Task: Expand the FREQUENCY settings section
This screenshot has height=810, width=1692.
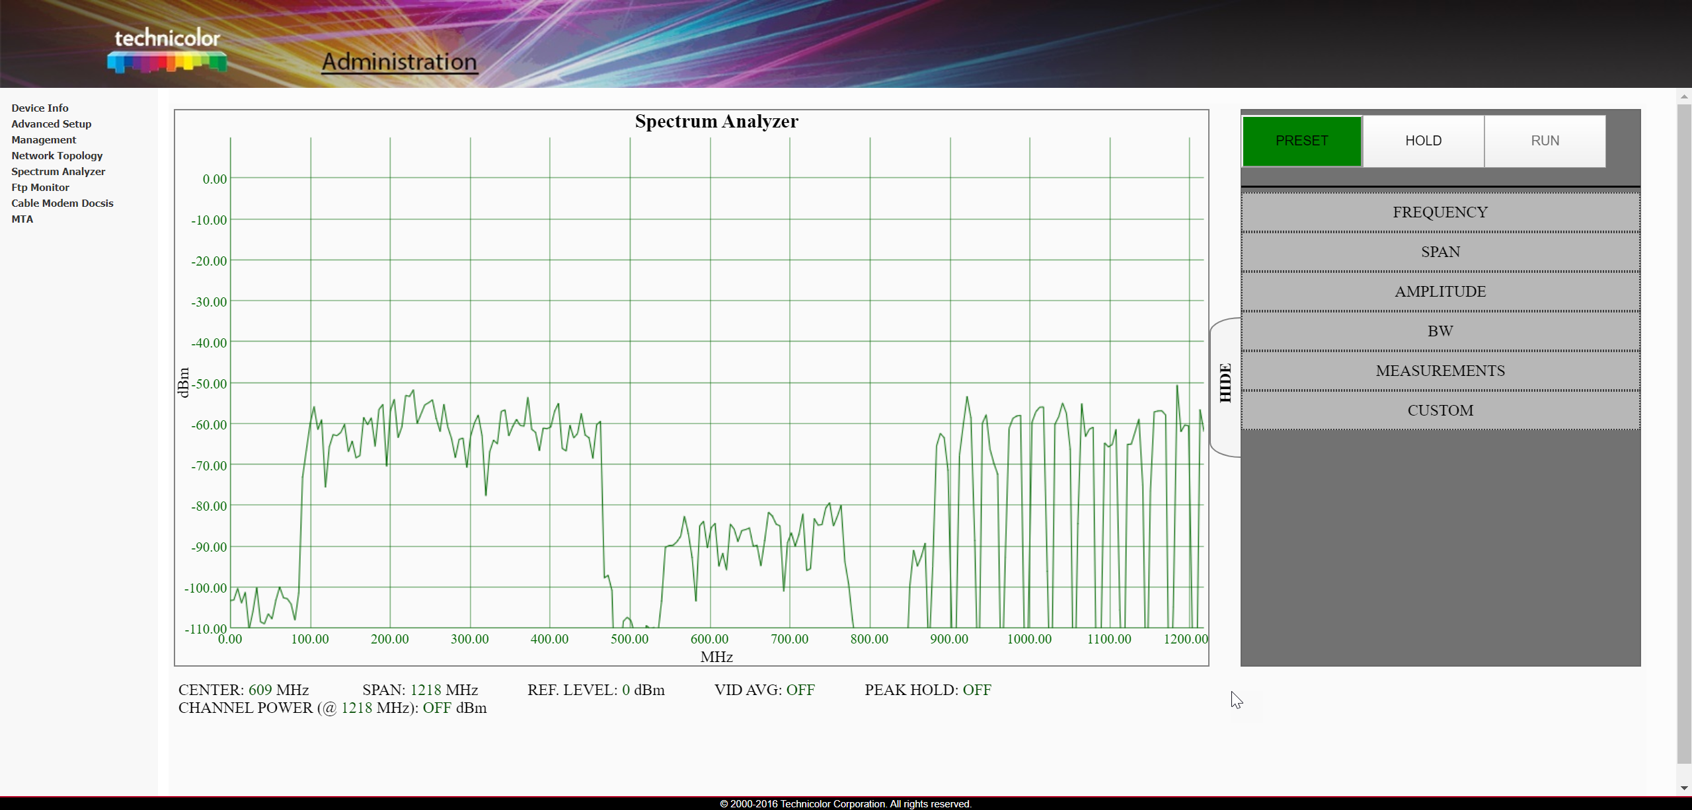Action: click(x=1440, y=212)
